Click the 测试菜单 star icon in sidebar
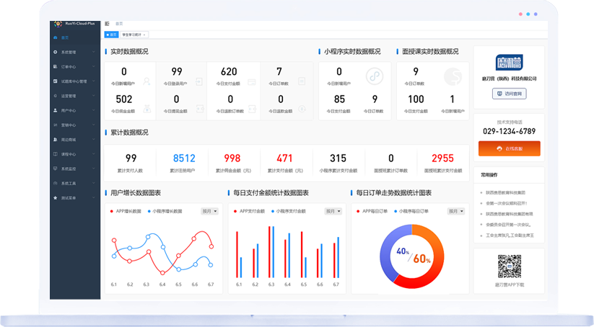This screenshot has width=594, height=327. (56, 197)
